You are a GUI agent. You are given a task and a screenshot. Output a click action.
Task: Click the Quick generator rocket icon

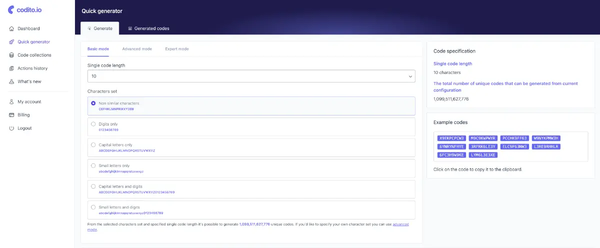click(11, 42)
